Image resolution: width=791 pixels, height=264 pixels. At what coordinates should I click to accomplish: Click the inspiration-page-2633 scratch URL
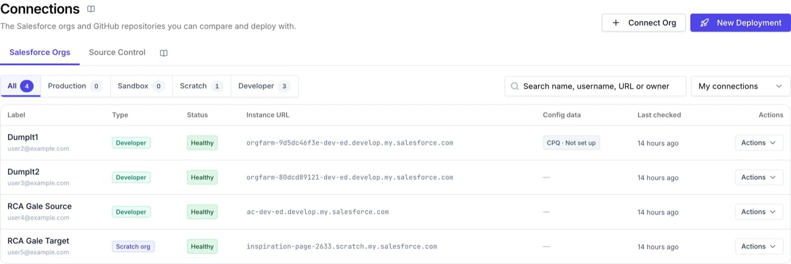[342, 246]
